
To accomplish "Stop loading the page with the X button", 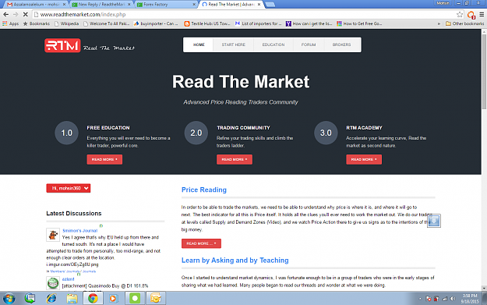I will pos(26,14).
